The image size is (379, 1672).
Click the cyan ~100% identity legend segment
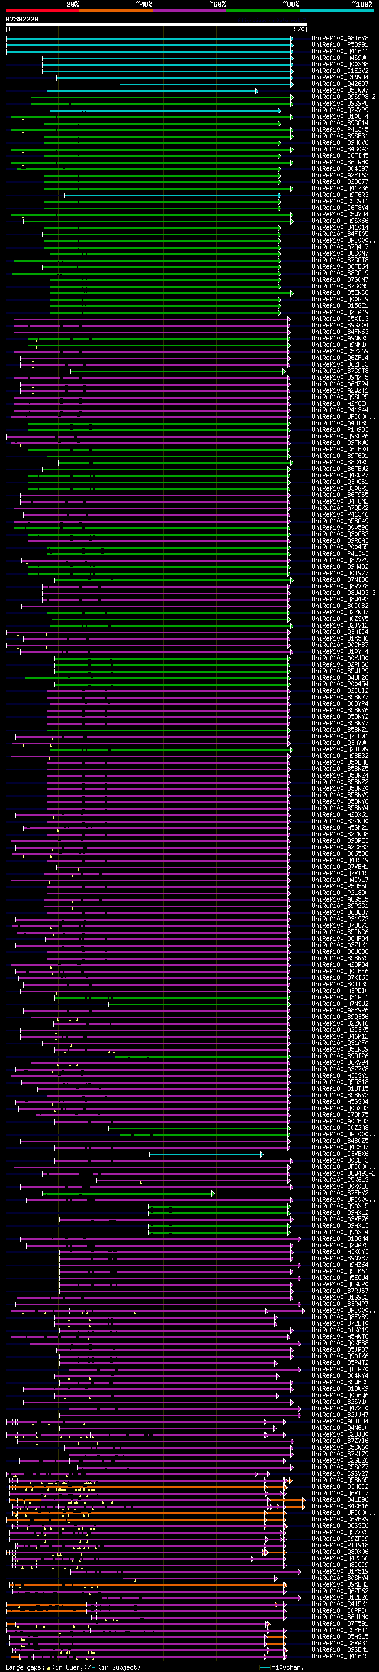point(336,11)
